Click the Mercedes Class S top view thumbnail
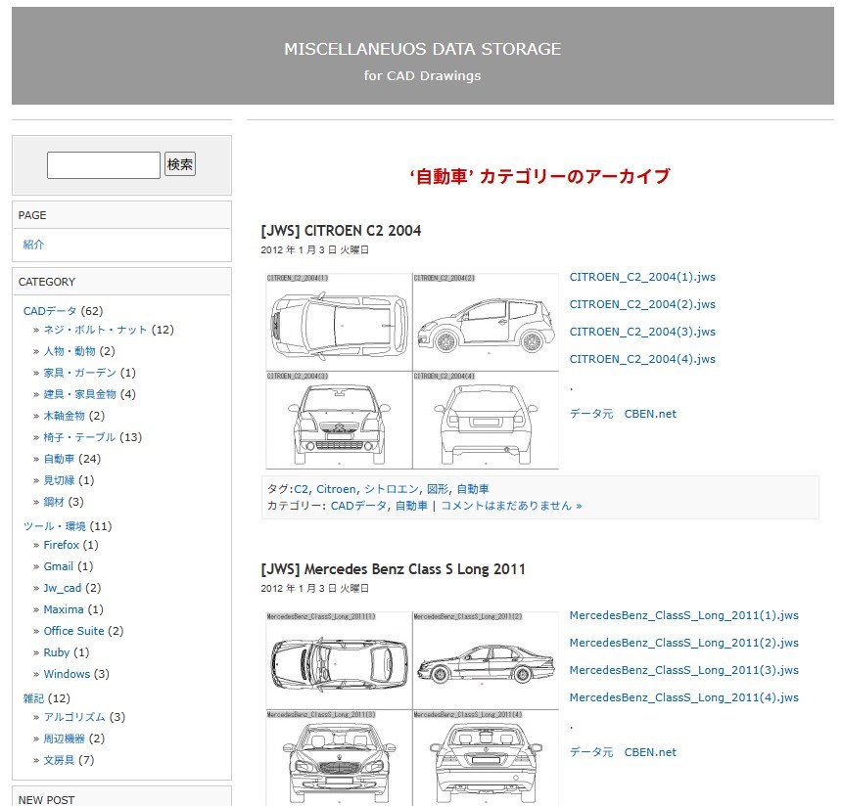This screenshot has height=806, width=842. tap(339, 660)
